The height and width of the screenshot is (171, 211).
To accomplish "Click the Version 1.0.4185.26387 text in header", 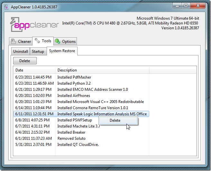I will coord(180,28).
